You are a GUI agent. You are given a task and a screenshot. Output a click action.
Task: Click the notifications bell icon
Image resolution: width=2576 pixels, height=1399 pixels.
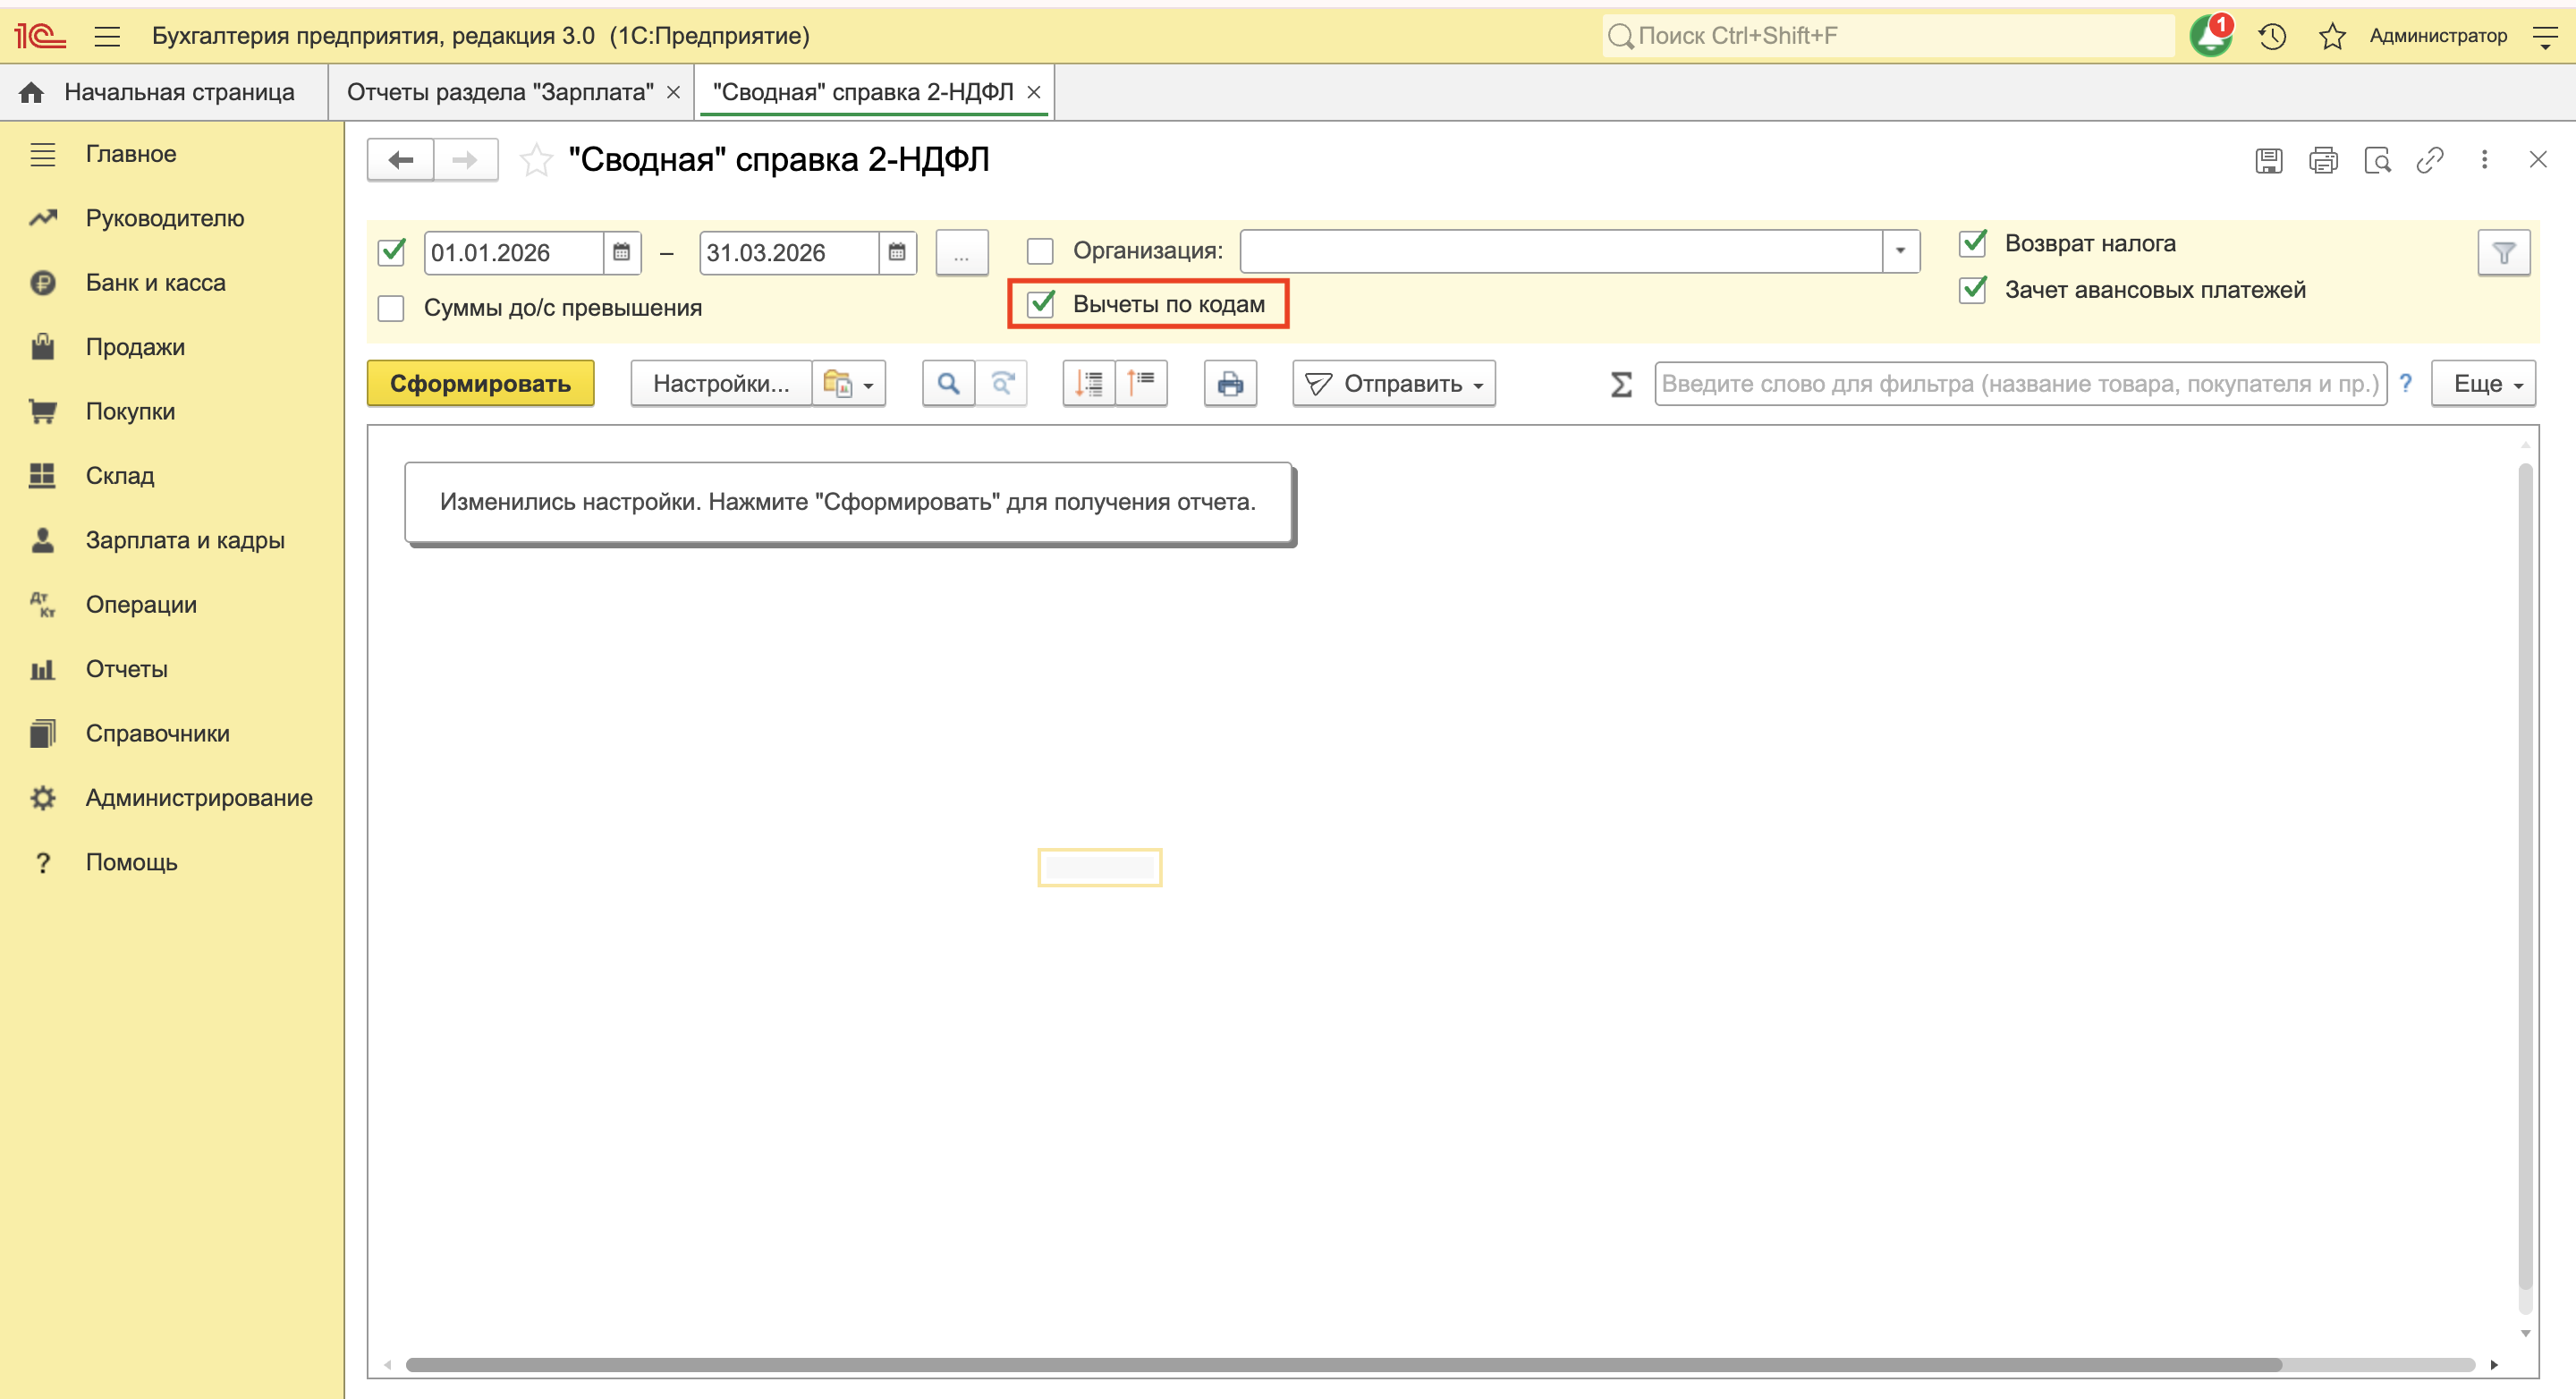click(x=2209, y=36)
